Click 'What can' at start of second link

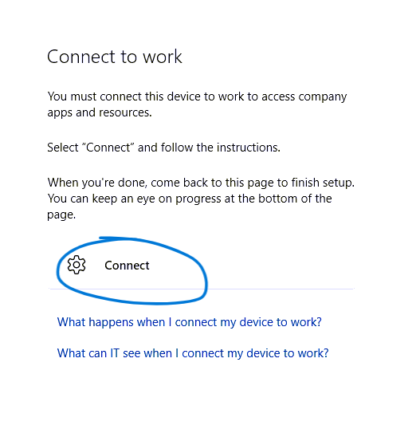[x=82, y=353]
